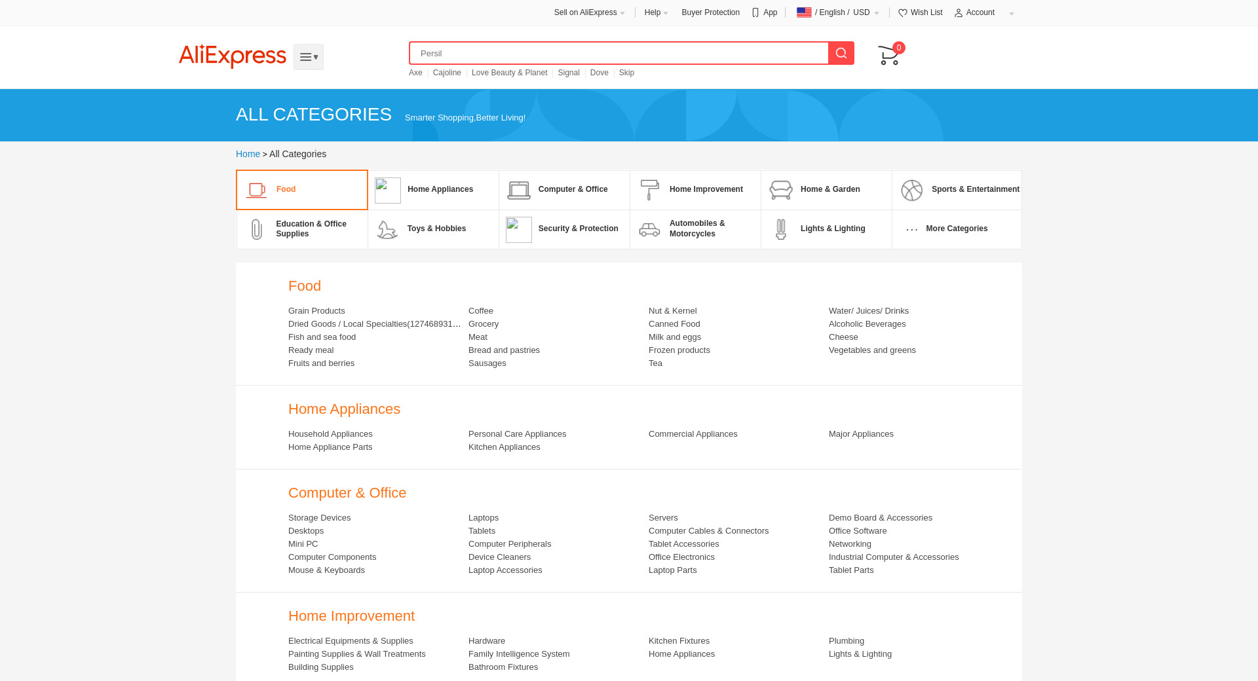The image size is (1258, 681).
Task: Click the Computer & Office laptop icon
Action: [x=519, y=191]
